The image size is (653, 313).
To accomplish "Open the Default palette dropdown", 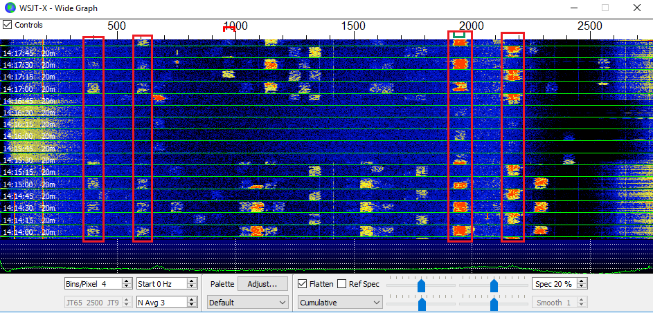I will pos(248,302).
